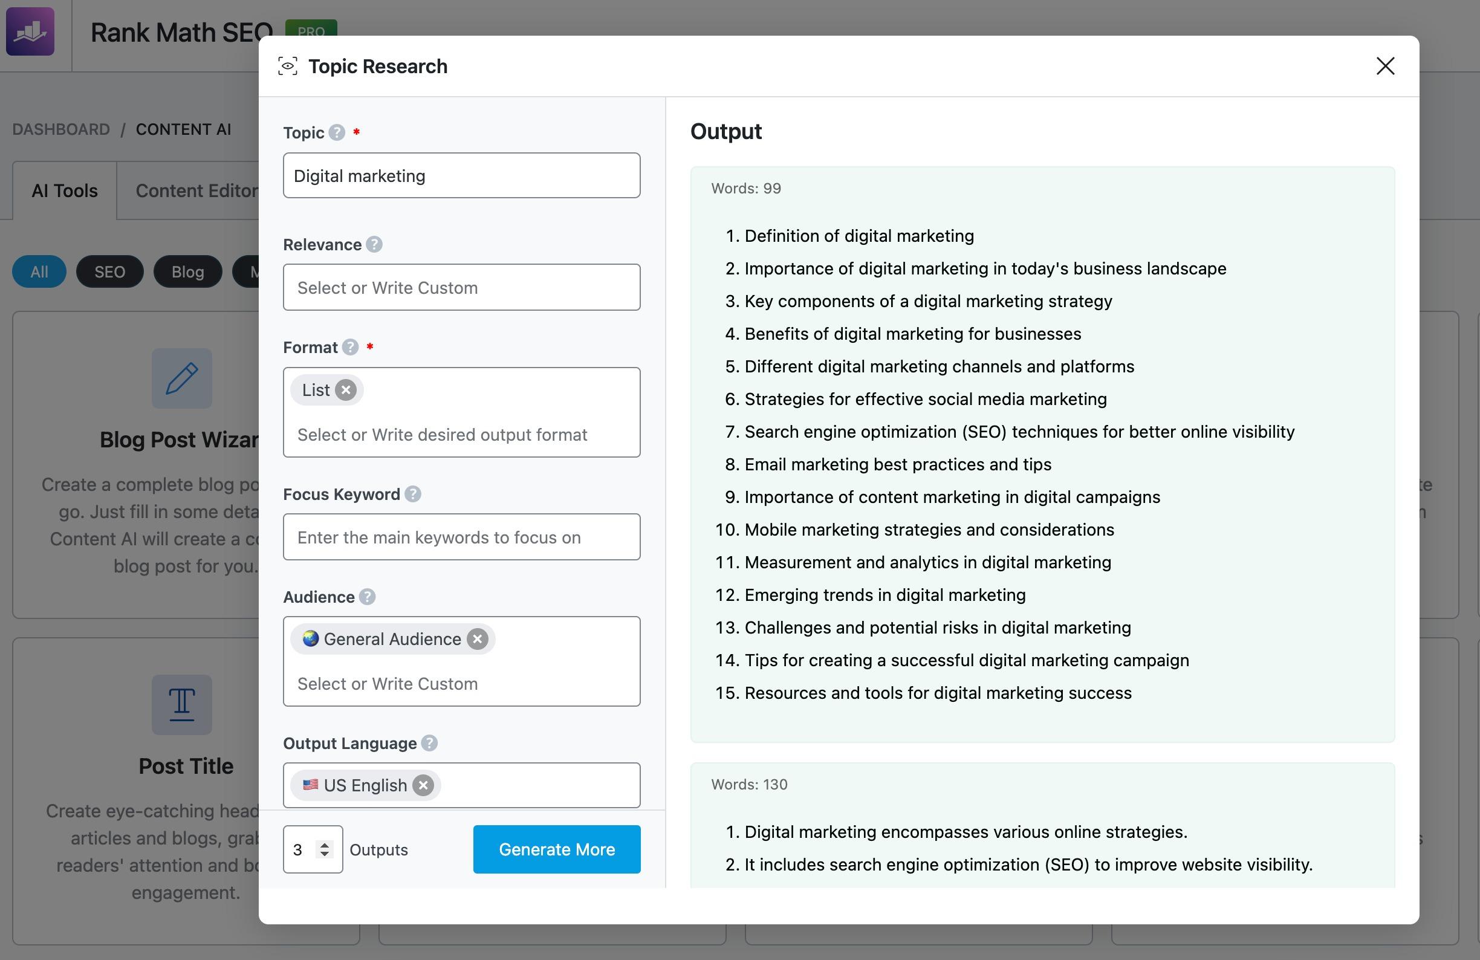
Task: Close the Topic Research dialog
Action: tap(1385, 66)
